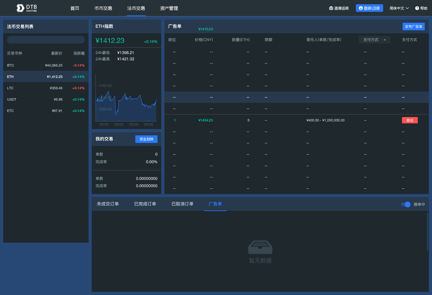
Task: Select the ETC row in currency list
Action: [46, 111]
